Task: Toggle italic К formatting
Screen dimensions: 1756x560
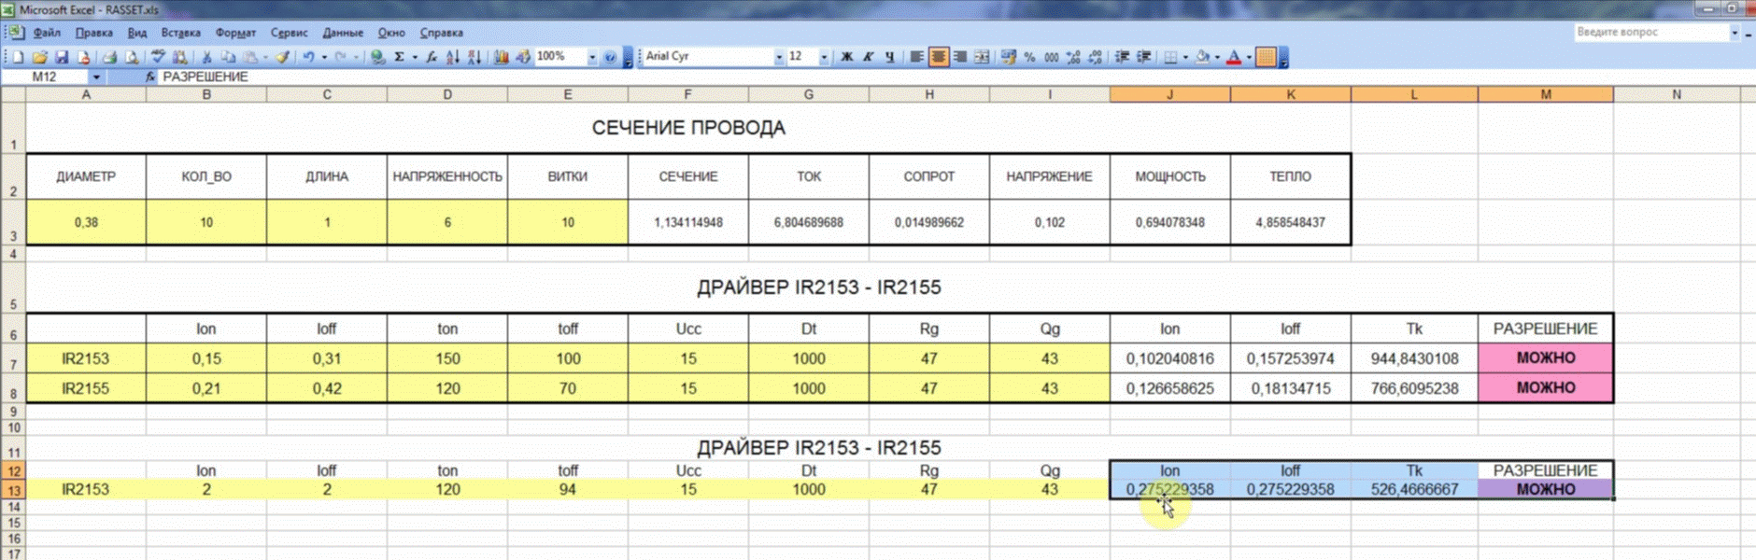Action: coord(869,57)
